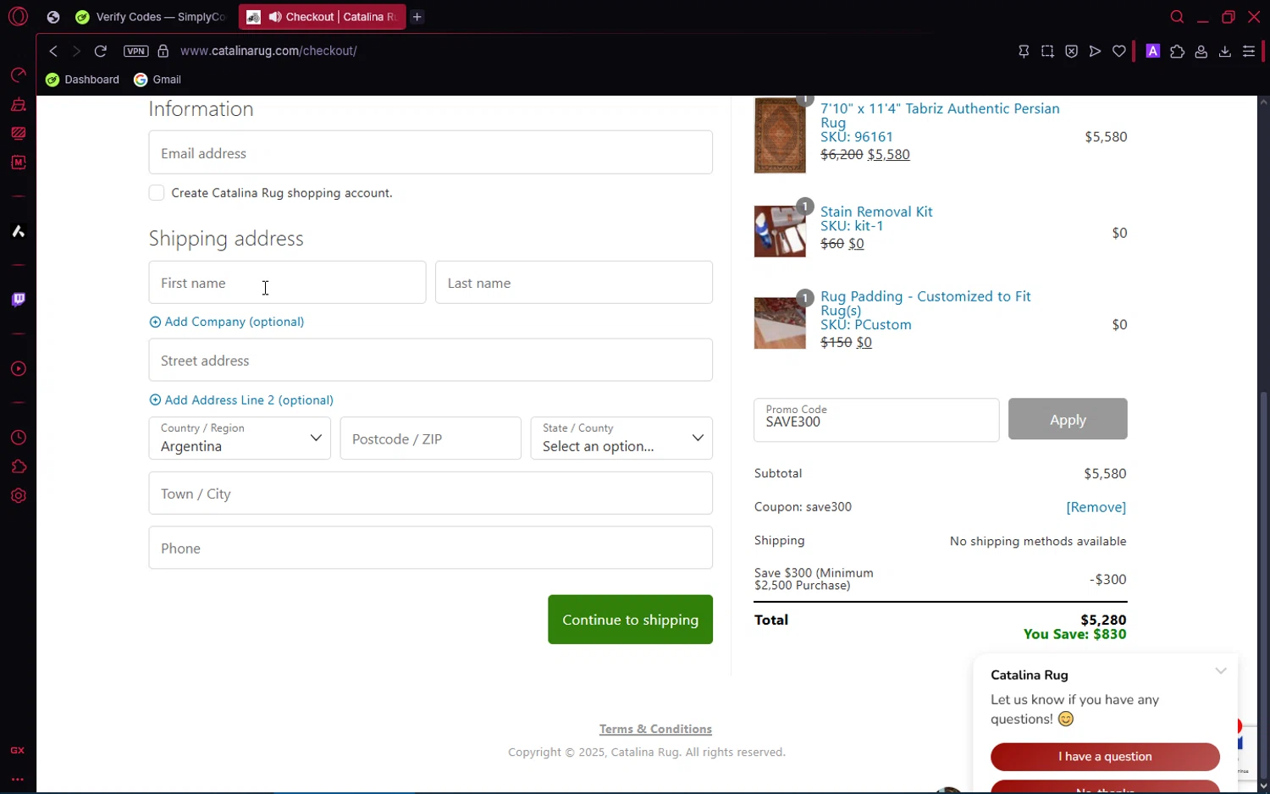Viewport: 1270px width, 794px height.
Task: Open the State / County dropdown
Action: (621, 438)
